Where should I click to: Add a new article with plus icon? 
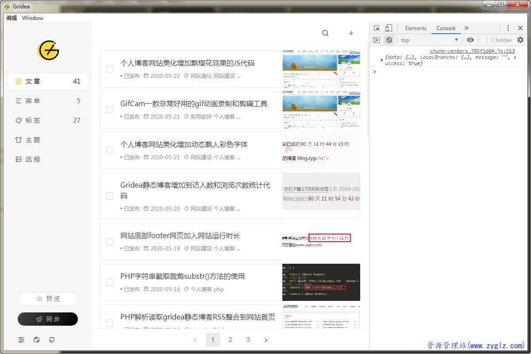tap(351, 33)
